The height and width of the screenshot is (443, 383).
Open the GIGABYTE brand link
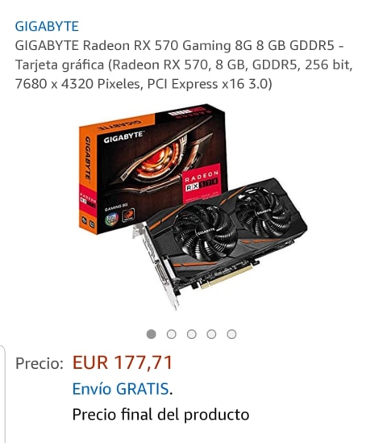[x=47, y=27]
